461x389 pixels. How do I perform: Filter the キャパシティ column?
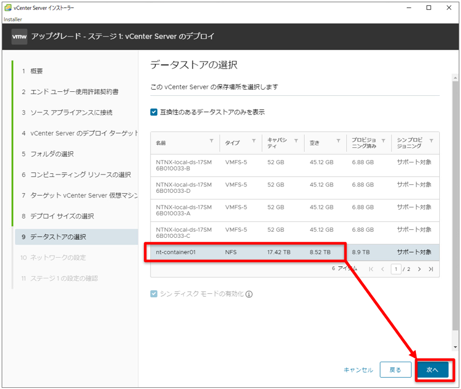tap(296, 141)
